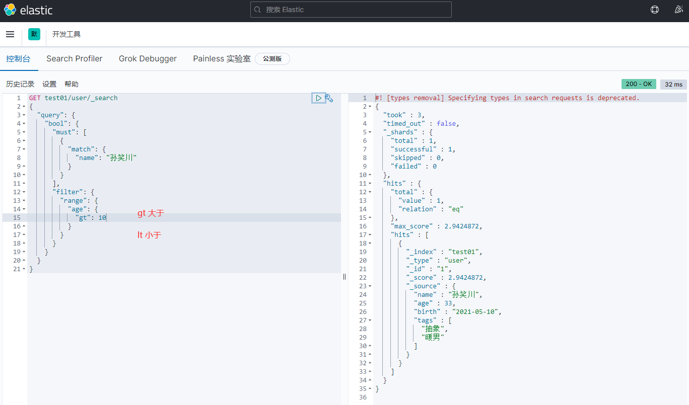The height and width of the screenshot is (405, 689).
Task: Collapse the "total" fold at response line 12
Action: tap(370, 192)
